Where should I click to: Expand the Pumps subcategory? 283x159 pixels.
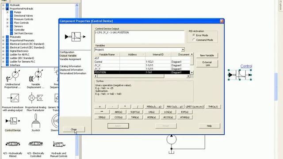8,12
